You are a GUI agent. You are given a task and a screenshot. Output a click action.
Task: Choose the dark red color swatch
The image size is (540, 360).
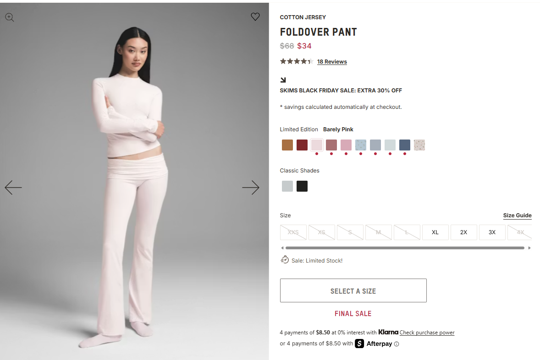302,145
